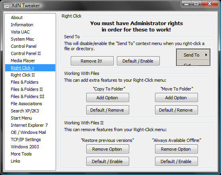Maximize the XdN Tweaker window
Viewport: 221px width, 175px height.
tap(196, 4)
